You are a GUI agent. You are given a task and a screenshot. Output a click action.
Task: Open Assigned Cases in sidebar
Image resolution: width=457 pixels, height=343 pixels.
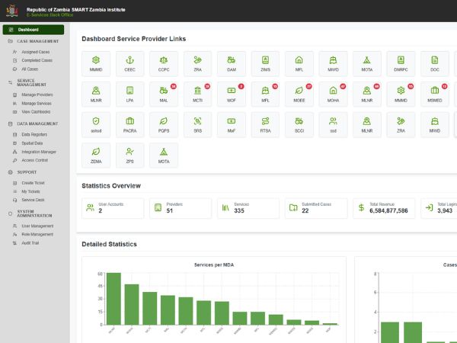click(35, 52)
